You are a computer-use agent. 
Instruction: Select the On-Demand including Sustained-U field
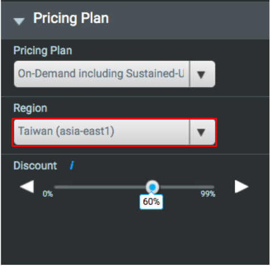[102, 74]
